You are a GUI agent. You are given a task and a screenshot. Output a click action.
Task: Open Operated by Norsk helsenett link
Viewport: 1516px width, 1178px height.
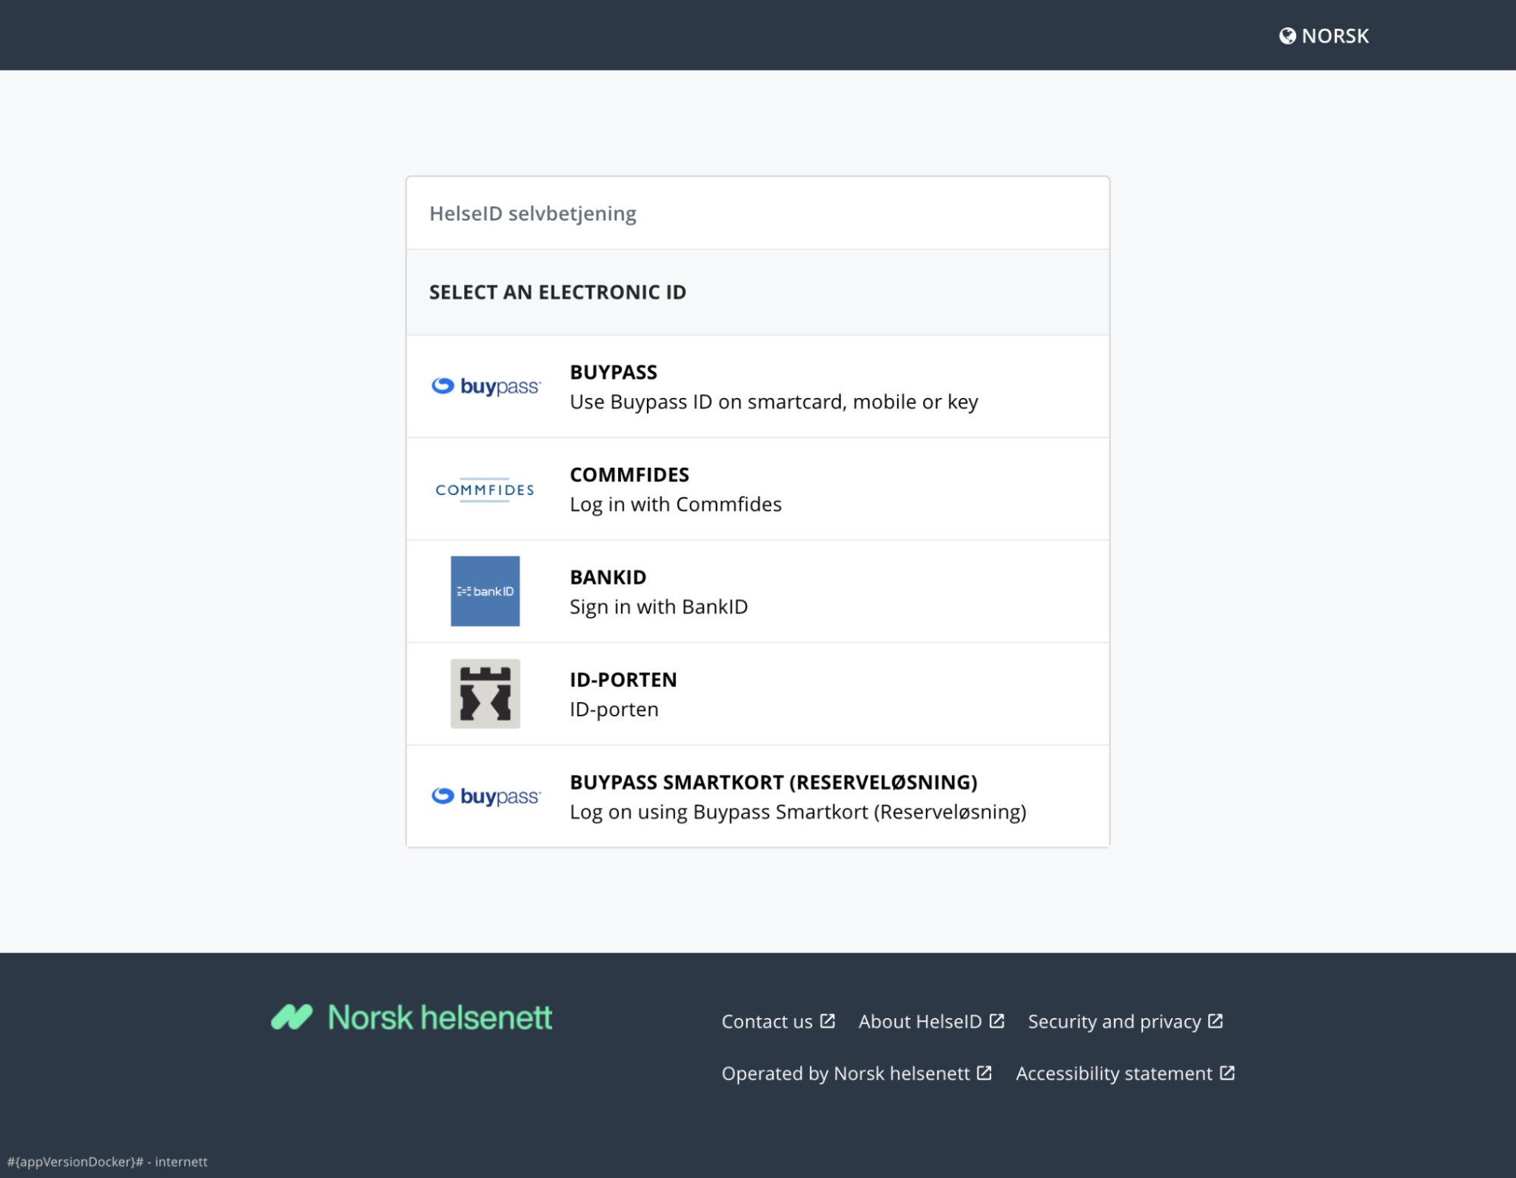857,1073
